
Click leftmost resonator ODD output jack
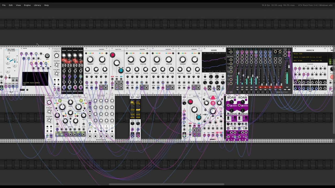pyautogui.click(x=101, y=88)
